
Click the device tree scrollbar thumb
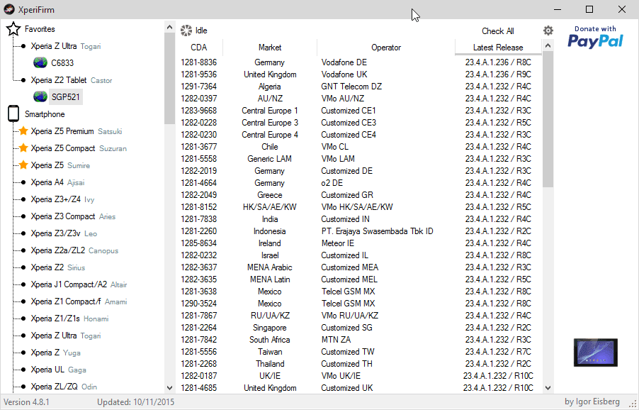(x=169, y=79)
